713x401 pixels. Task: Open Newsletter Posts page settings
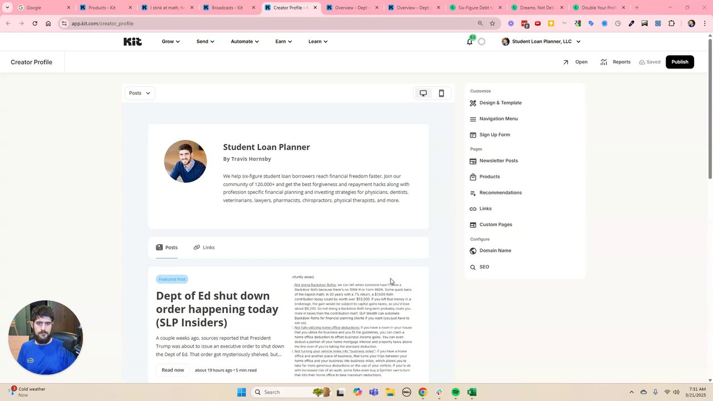[x=494, y=161]
